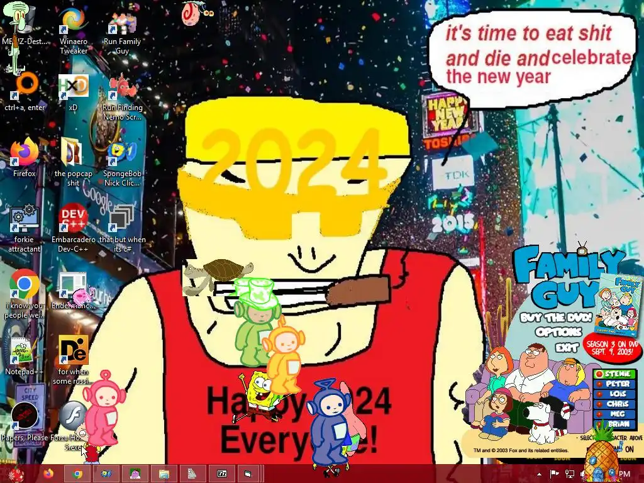
Task: Open the 'for when some russi...' shortcut
Action: [73, 360]
